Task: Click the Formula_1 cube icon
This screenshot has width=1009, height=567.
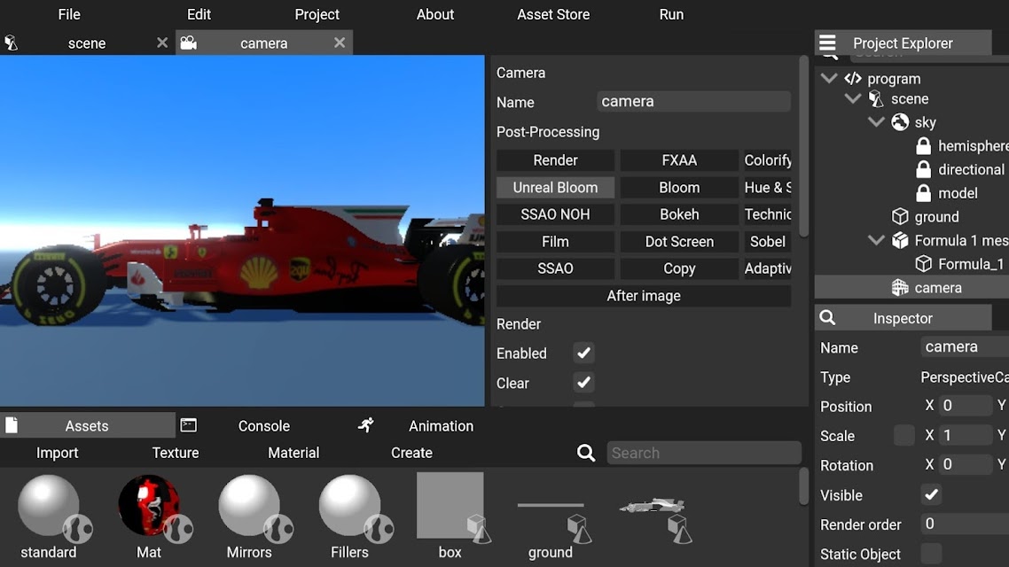Action: click(923, 264)
